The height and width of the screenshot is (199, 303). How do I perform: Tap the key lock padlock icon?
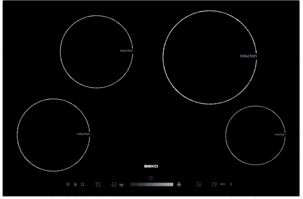click(75, 184)
